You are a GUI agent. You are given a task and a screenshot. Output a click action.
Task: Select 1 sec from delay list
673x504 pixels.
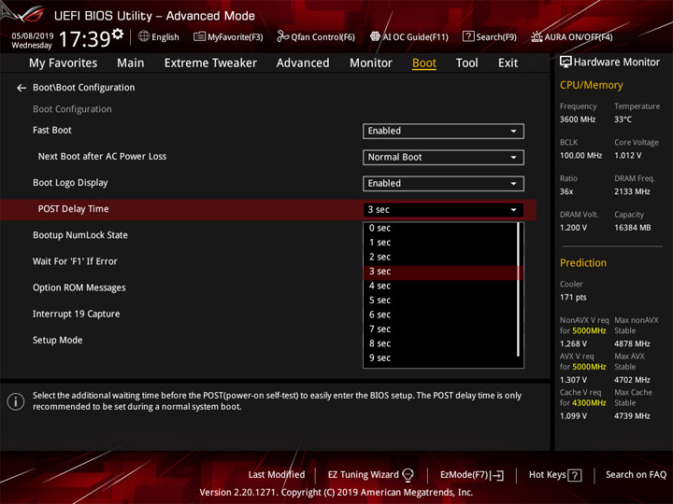440,243
